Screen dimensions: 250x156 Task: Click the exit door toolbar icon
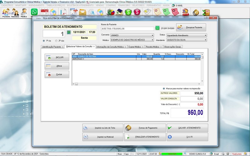206,12
